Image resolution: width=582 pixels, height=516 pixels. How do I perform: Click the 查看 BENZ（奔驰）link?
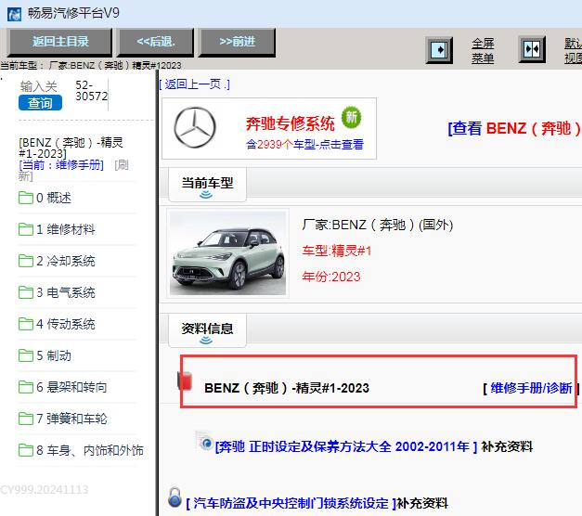pos(514,128)
